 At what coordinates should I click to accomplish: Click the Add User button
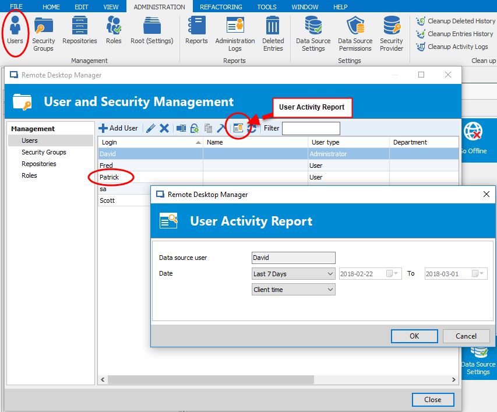(x=118, y=128)
